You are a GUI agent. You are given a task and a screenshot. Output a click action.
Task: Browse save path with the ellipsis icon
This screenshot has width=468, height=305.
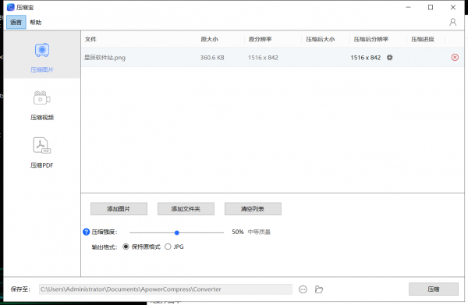[303, 289]
